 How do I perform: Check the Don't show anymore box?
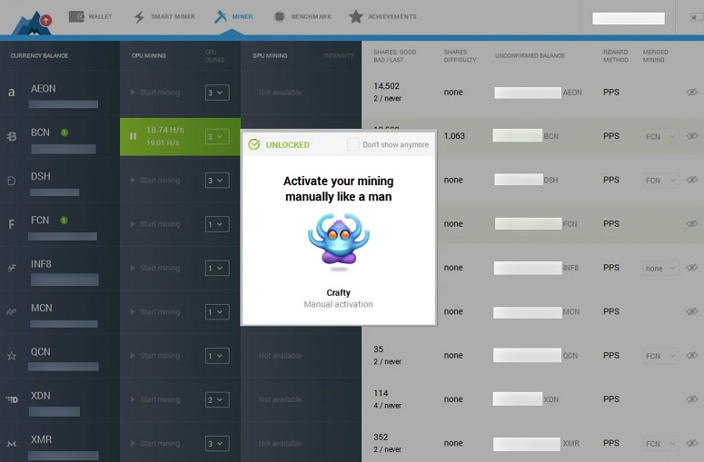coord(352,144)
